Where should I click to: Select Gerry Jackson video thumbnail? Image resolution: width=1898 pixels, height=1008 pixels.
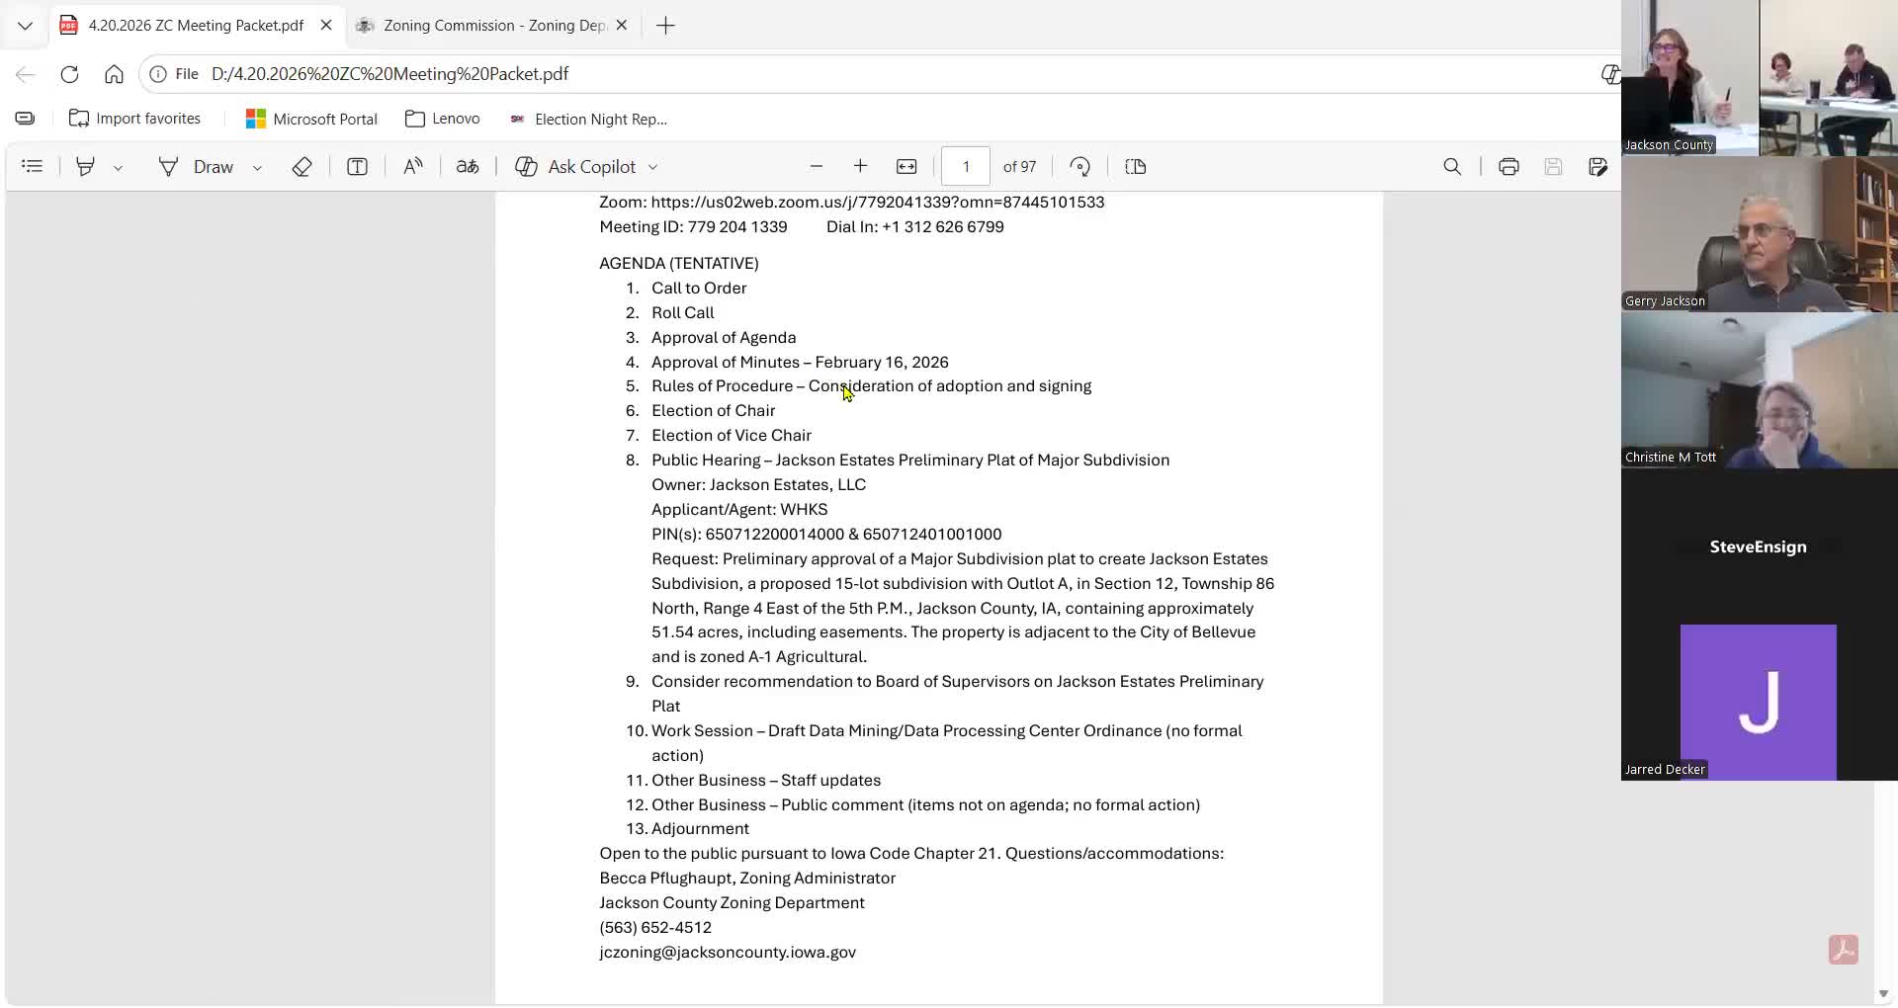click(x=1760, y=234)
